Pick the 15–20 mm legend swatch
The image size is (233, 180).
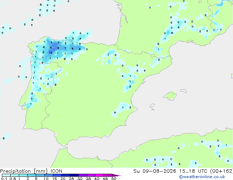(x=57, y=175)
